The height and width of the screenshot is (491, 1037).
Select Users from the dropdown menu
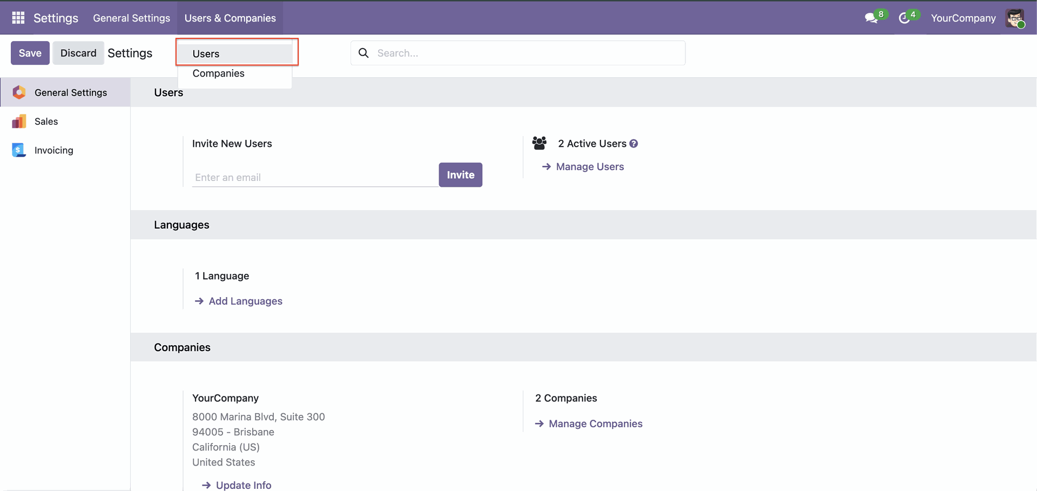point(206,54)
